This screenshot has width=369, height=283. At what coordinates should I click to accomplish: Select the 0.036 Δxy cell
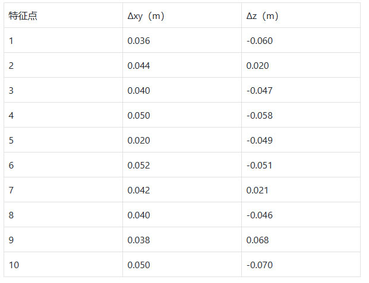click(x=139, y=41)
